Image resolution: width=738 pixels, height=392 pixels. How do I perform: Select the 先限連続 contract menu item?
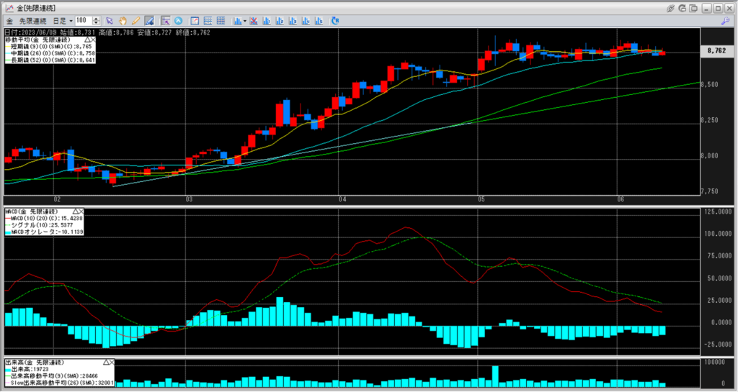point(35,21)
